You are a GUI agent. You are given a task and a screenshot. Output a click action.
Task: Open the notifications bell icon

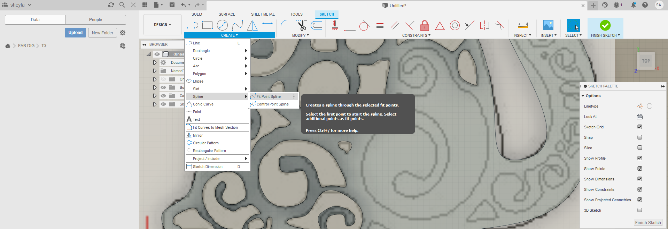coord(633,5)
